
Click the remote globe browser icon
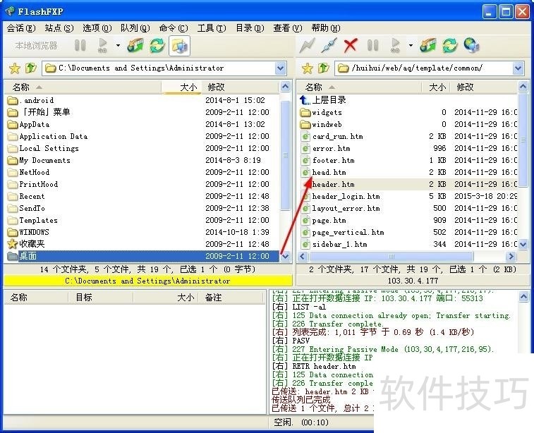(x=472, y=45)
